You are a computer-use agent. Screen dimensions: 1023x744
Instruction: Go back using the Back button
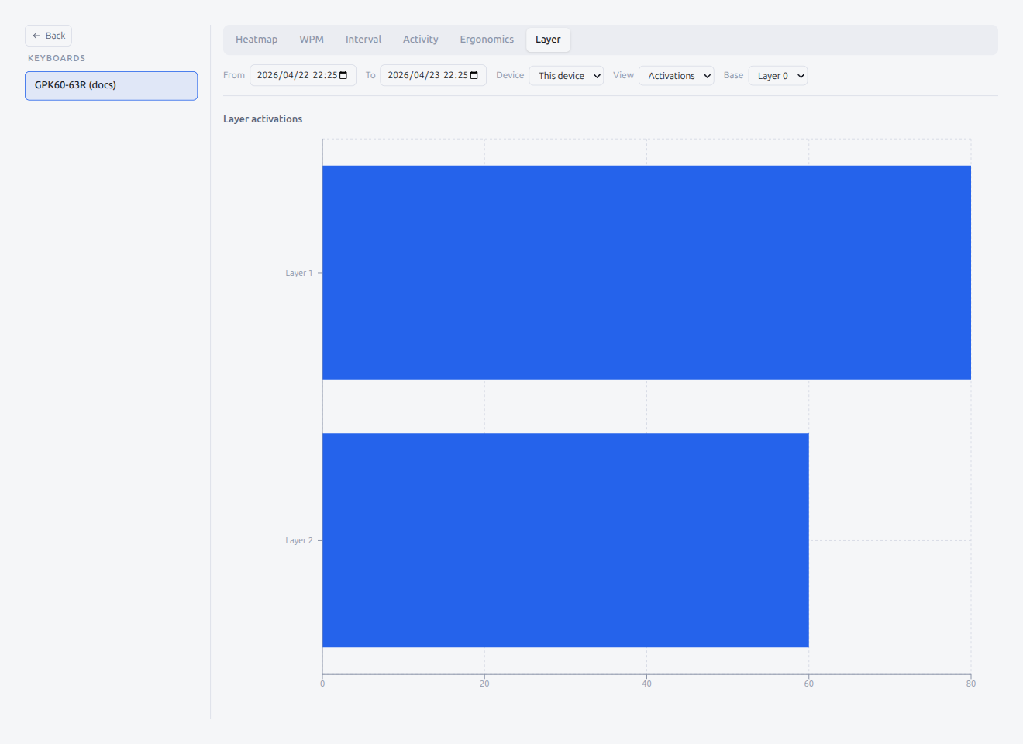(48, 36)
